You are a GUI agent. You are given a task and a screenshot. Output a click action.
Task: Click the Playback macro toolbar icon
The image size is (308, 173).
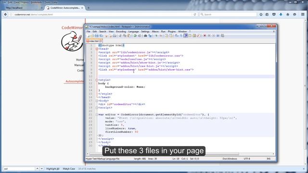pos(214,36)
